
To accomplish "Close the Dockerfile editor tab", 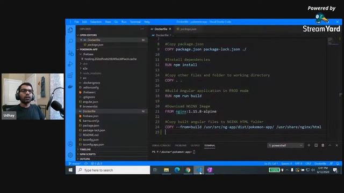I will (170, 29).
